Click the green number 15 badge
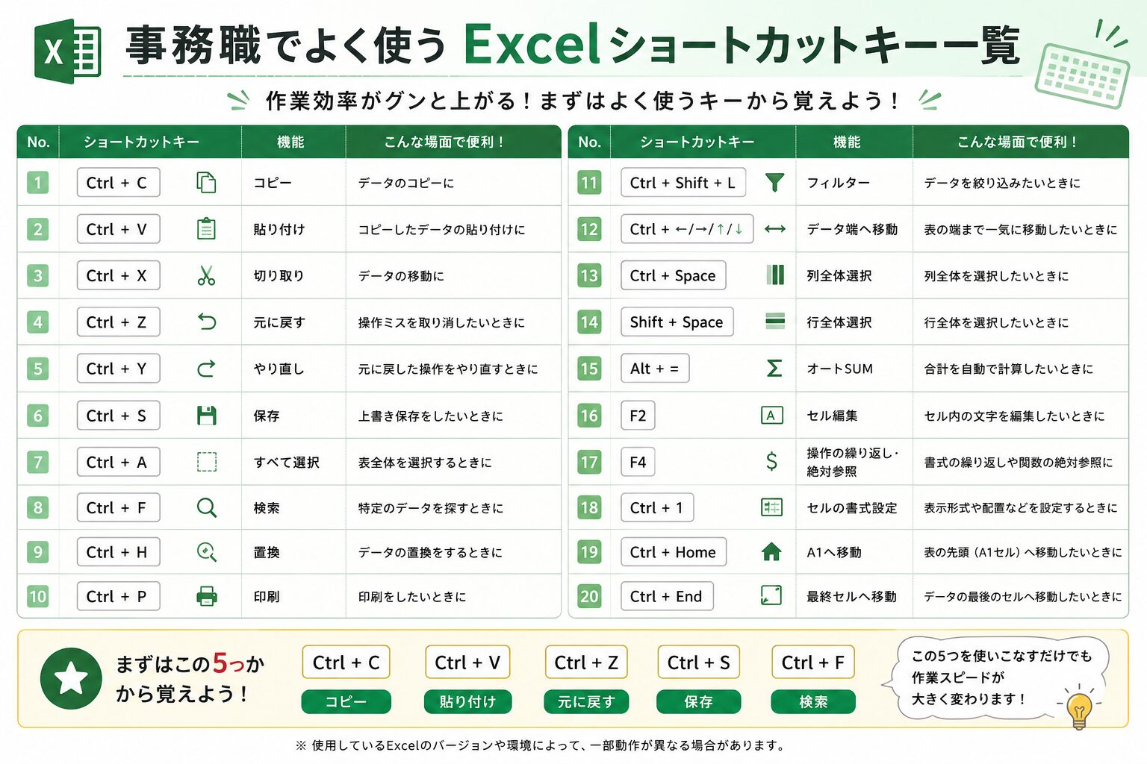Viewport: 1147px width, 764px height. tap(589, 368)
